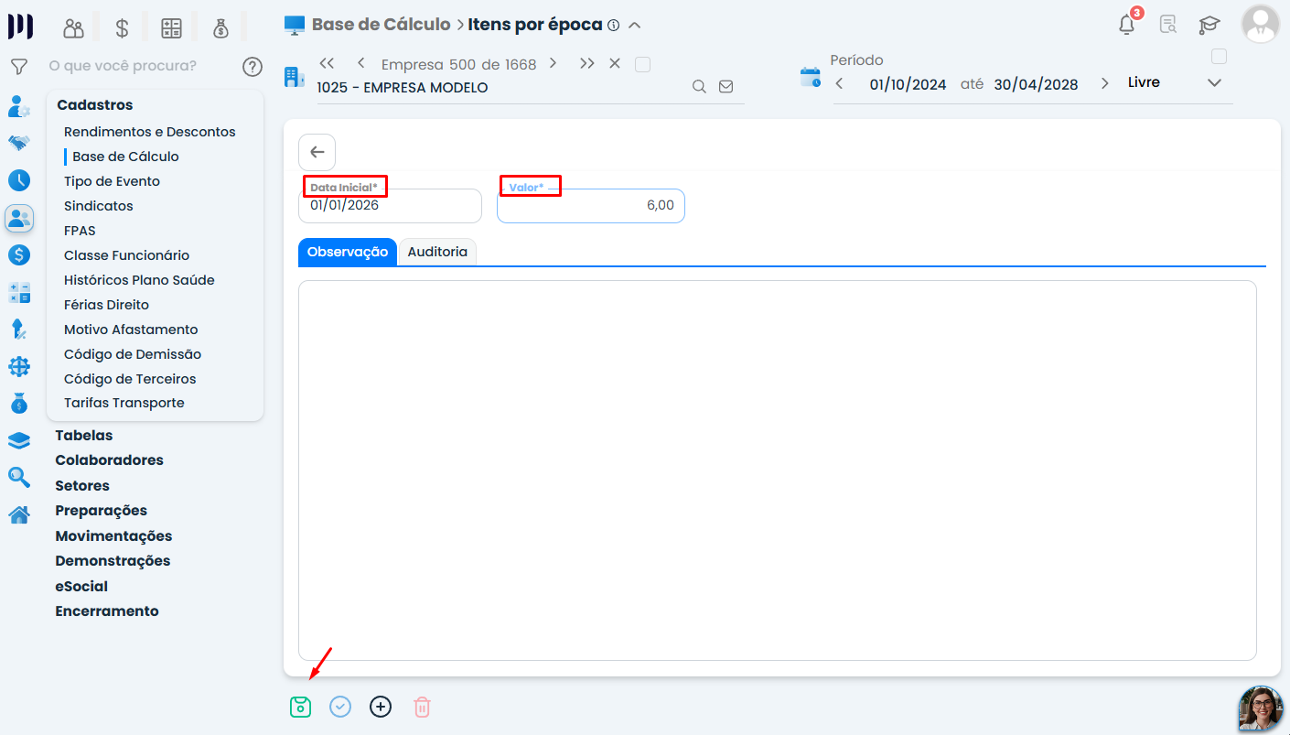Open Sindicatos menu item
1290x735 pixels.
(x=99, y=206)
